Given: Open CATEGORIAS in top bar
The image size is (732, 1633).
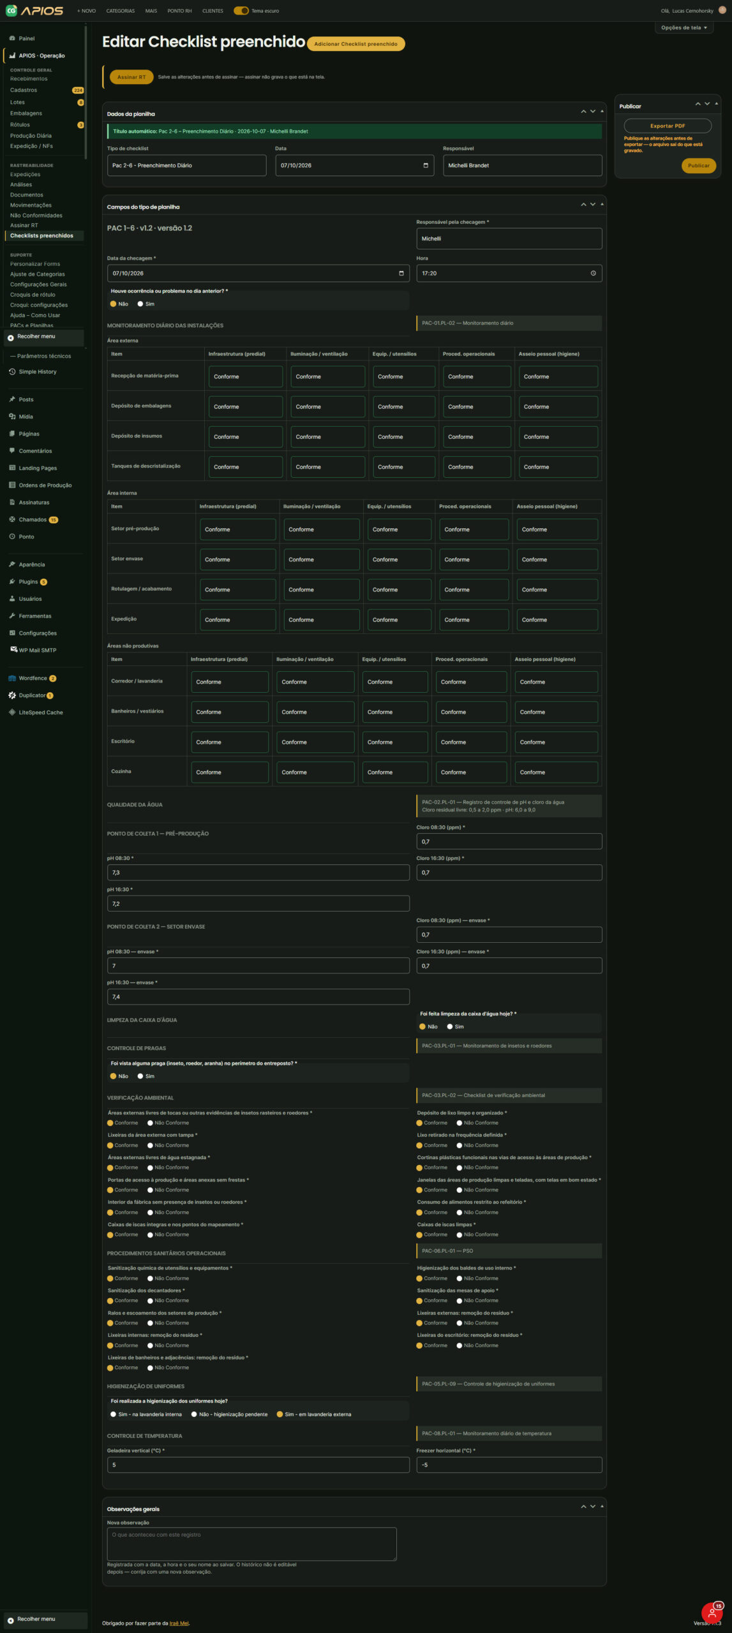Looking at the screenshot, I should pos(121,11).
